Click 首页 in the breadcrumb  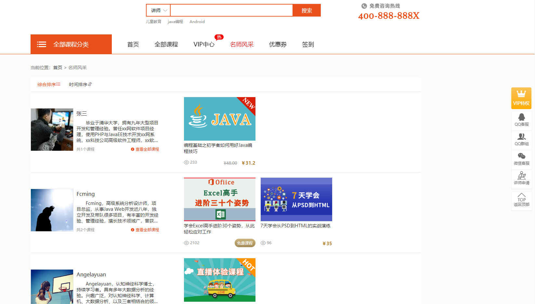click(58, 68)
